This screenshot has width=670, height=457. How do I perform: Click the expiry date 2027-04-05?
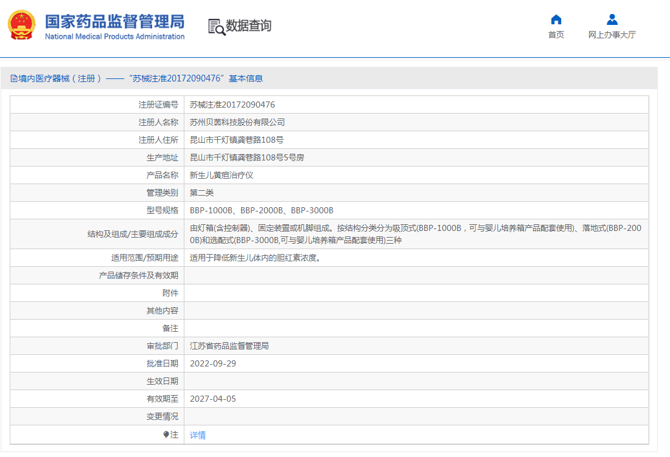[x=212, y=399]
